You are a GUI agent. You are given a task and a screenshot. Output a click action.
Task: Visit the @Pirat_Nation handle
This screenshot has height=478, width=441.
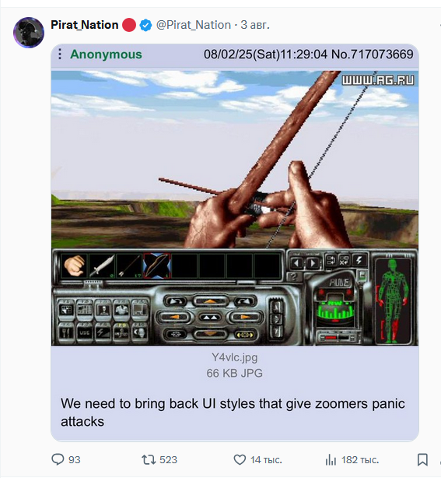194,25
